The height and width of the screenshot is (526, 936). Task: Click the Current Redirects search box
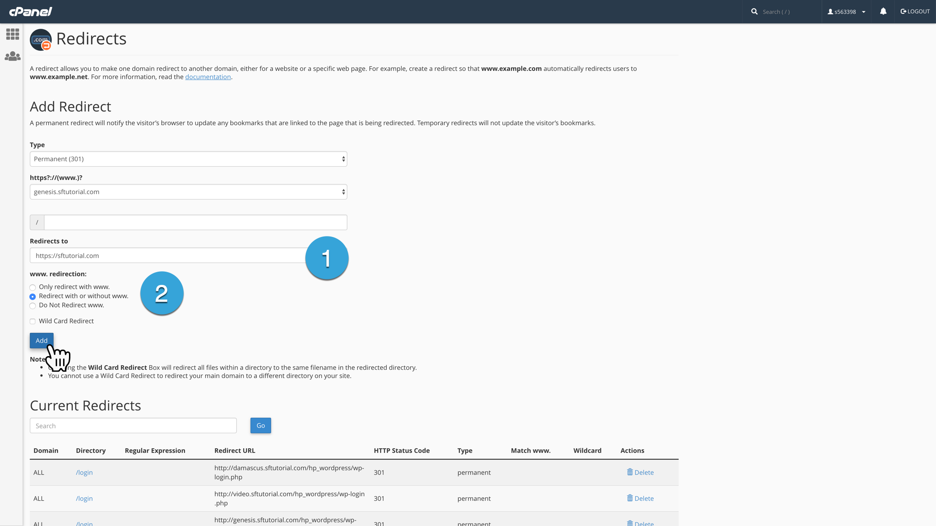(x=133, y=426)
